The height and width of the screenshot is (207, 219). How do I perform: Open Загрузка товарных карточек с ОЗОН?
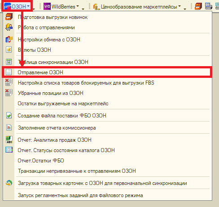click(x=108, y=183)
